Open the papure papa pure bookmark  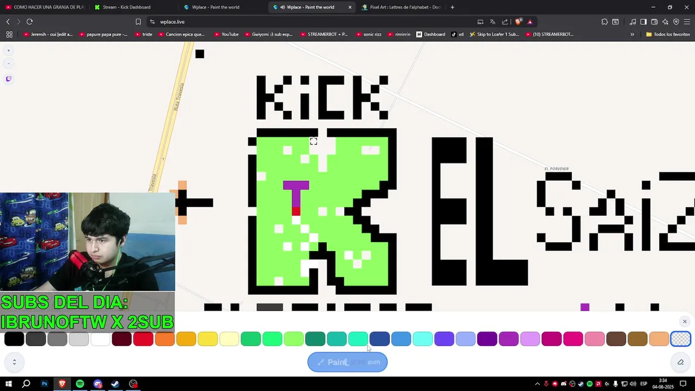tap(103, 34)
